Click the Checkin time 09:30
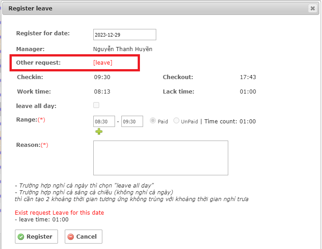 tap(102, 77)
